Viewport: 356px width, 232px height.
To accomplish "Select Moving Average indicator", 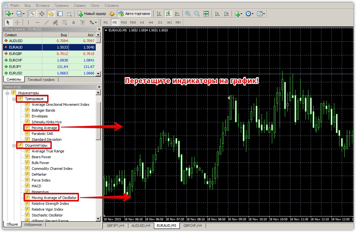I will tap(44, 128).
